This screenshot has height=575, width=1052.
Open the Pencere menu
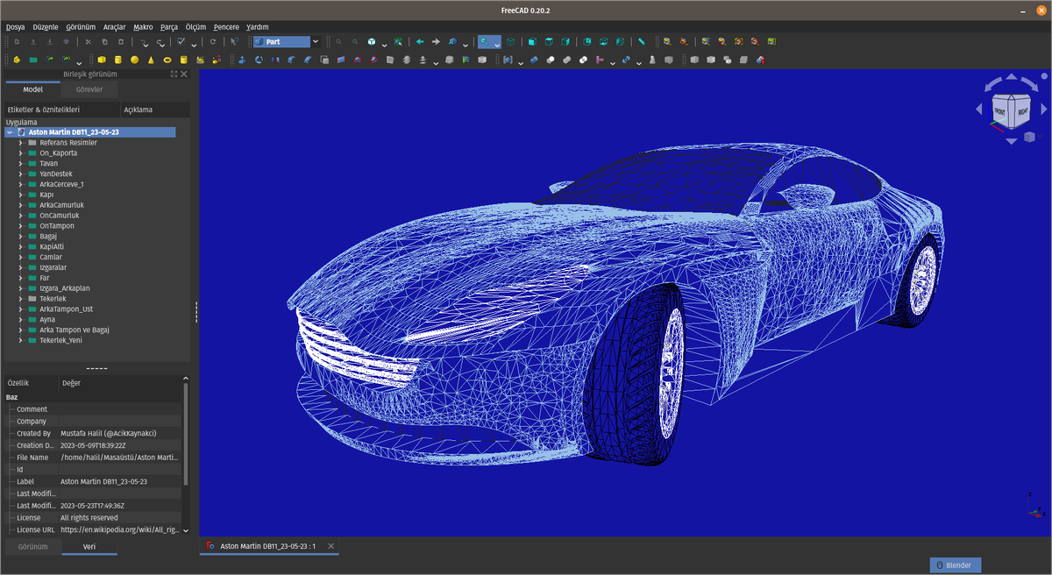coord(226,27)
